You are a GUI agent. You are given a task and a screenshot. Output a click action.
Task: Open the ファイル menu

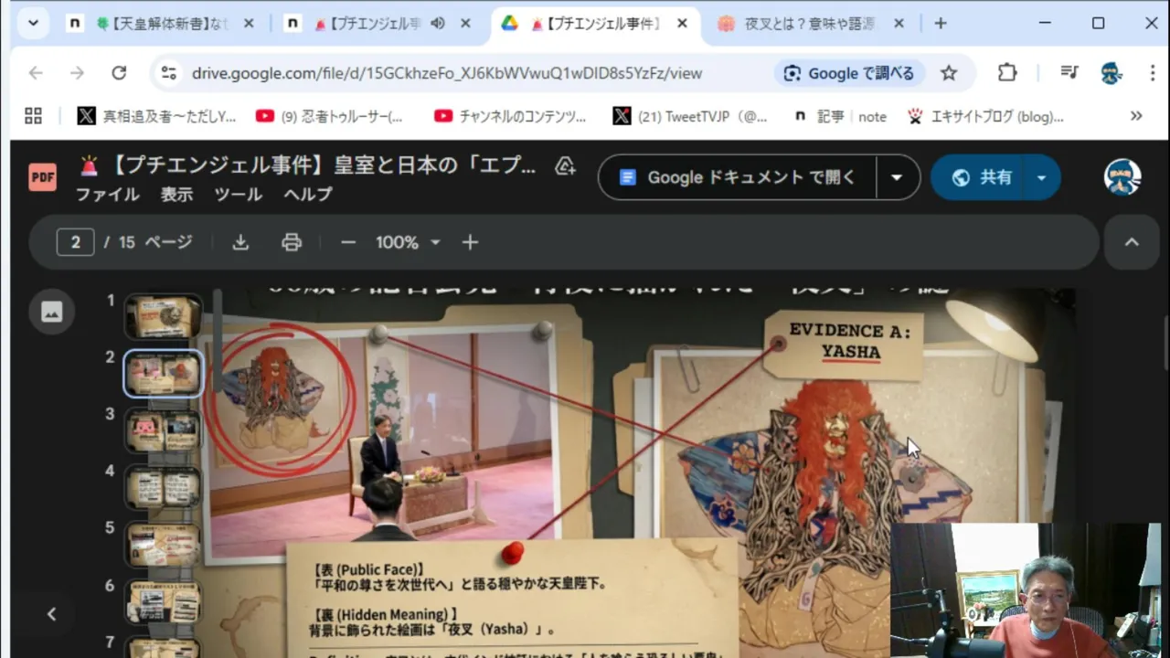(107, 194)
